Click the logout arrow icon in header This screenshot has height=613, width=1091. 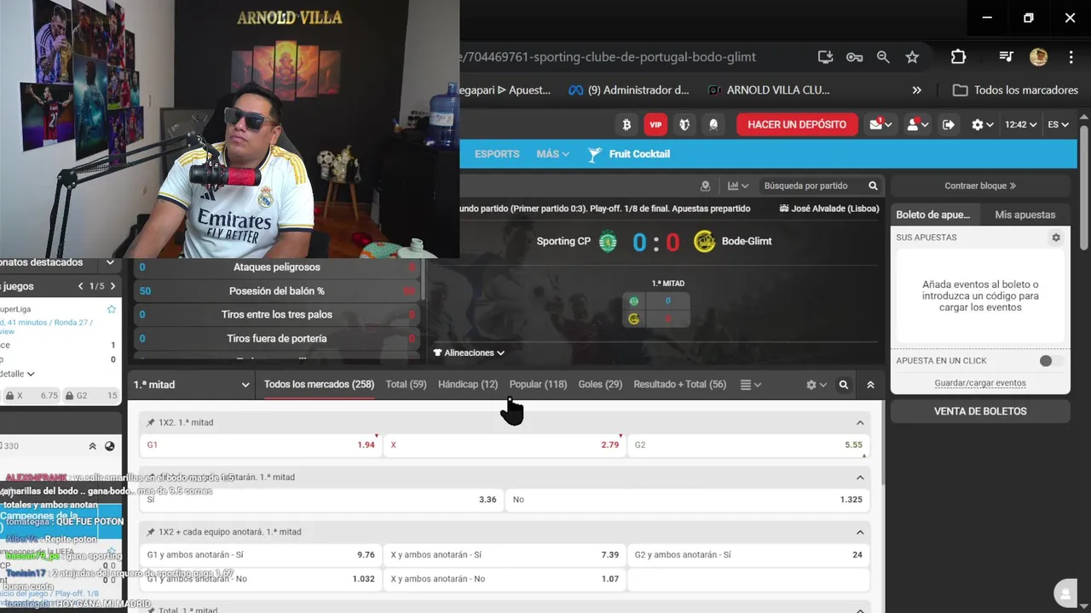948,124
